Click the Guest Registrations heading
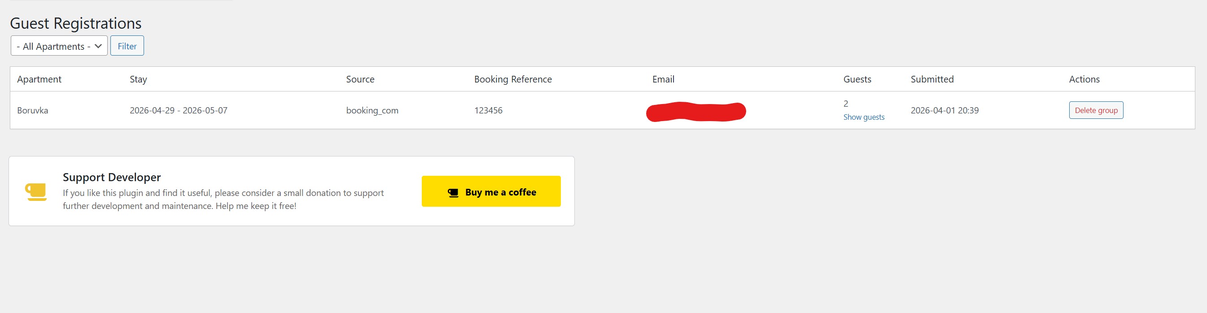Viewport: 1207px width, 313px height. click(x=75, y=23)
